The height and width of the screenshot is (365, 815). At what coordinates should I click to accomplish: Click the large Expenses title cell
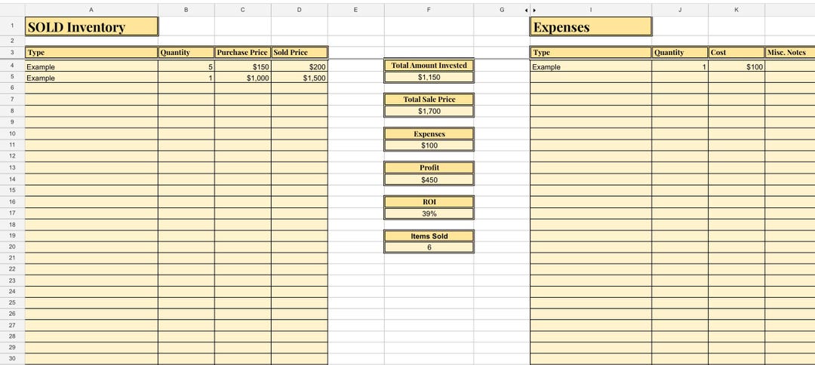(x=591, y=26)
